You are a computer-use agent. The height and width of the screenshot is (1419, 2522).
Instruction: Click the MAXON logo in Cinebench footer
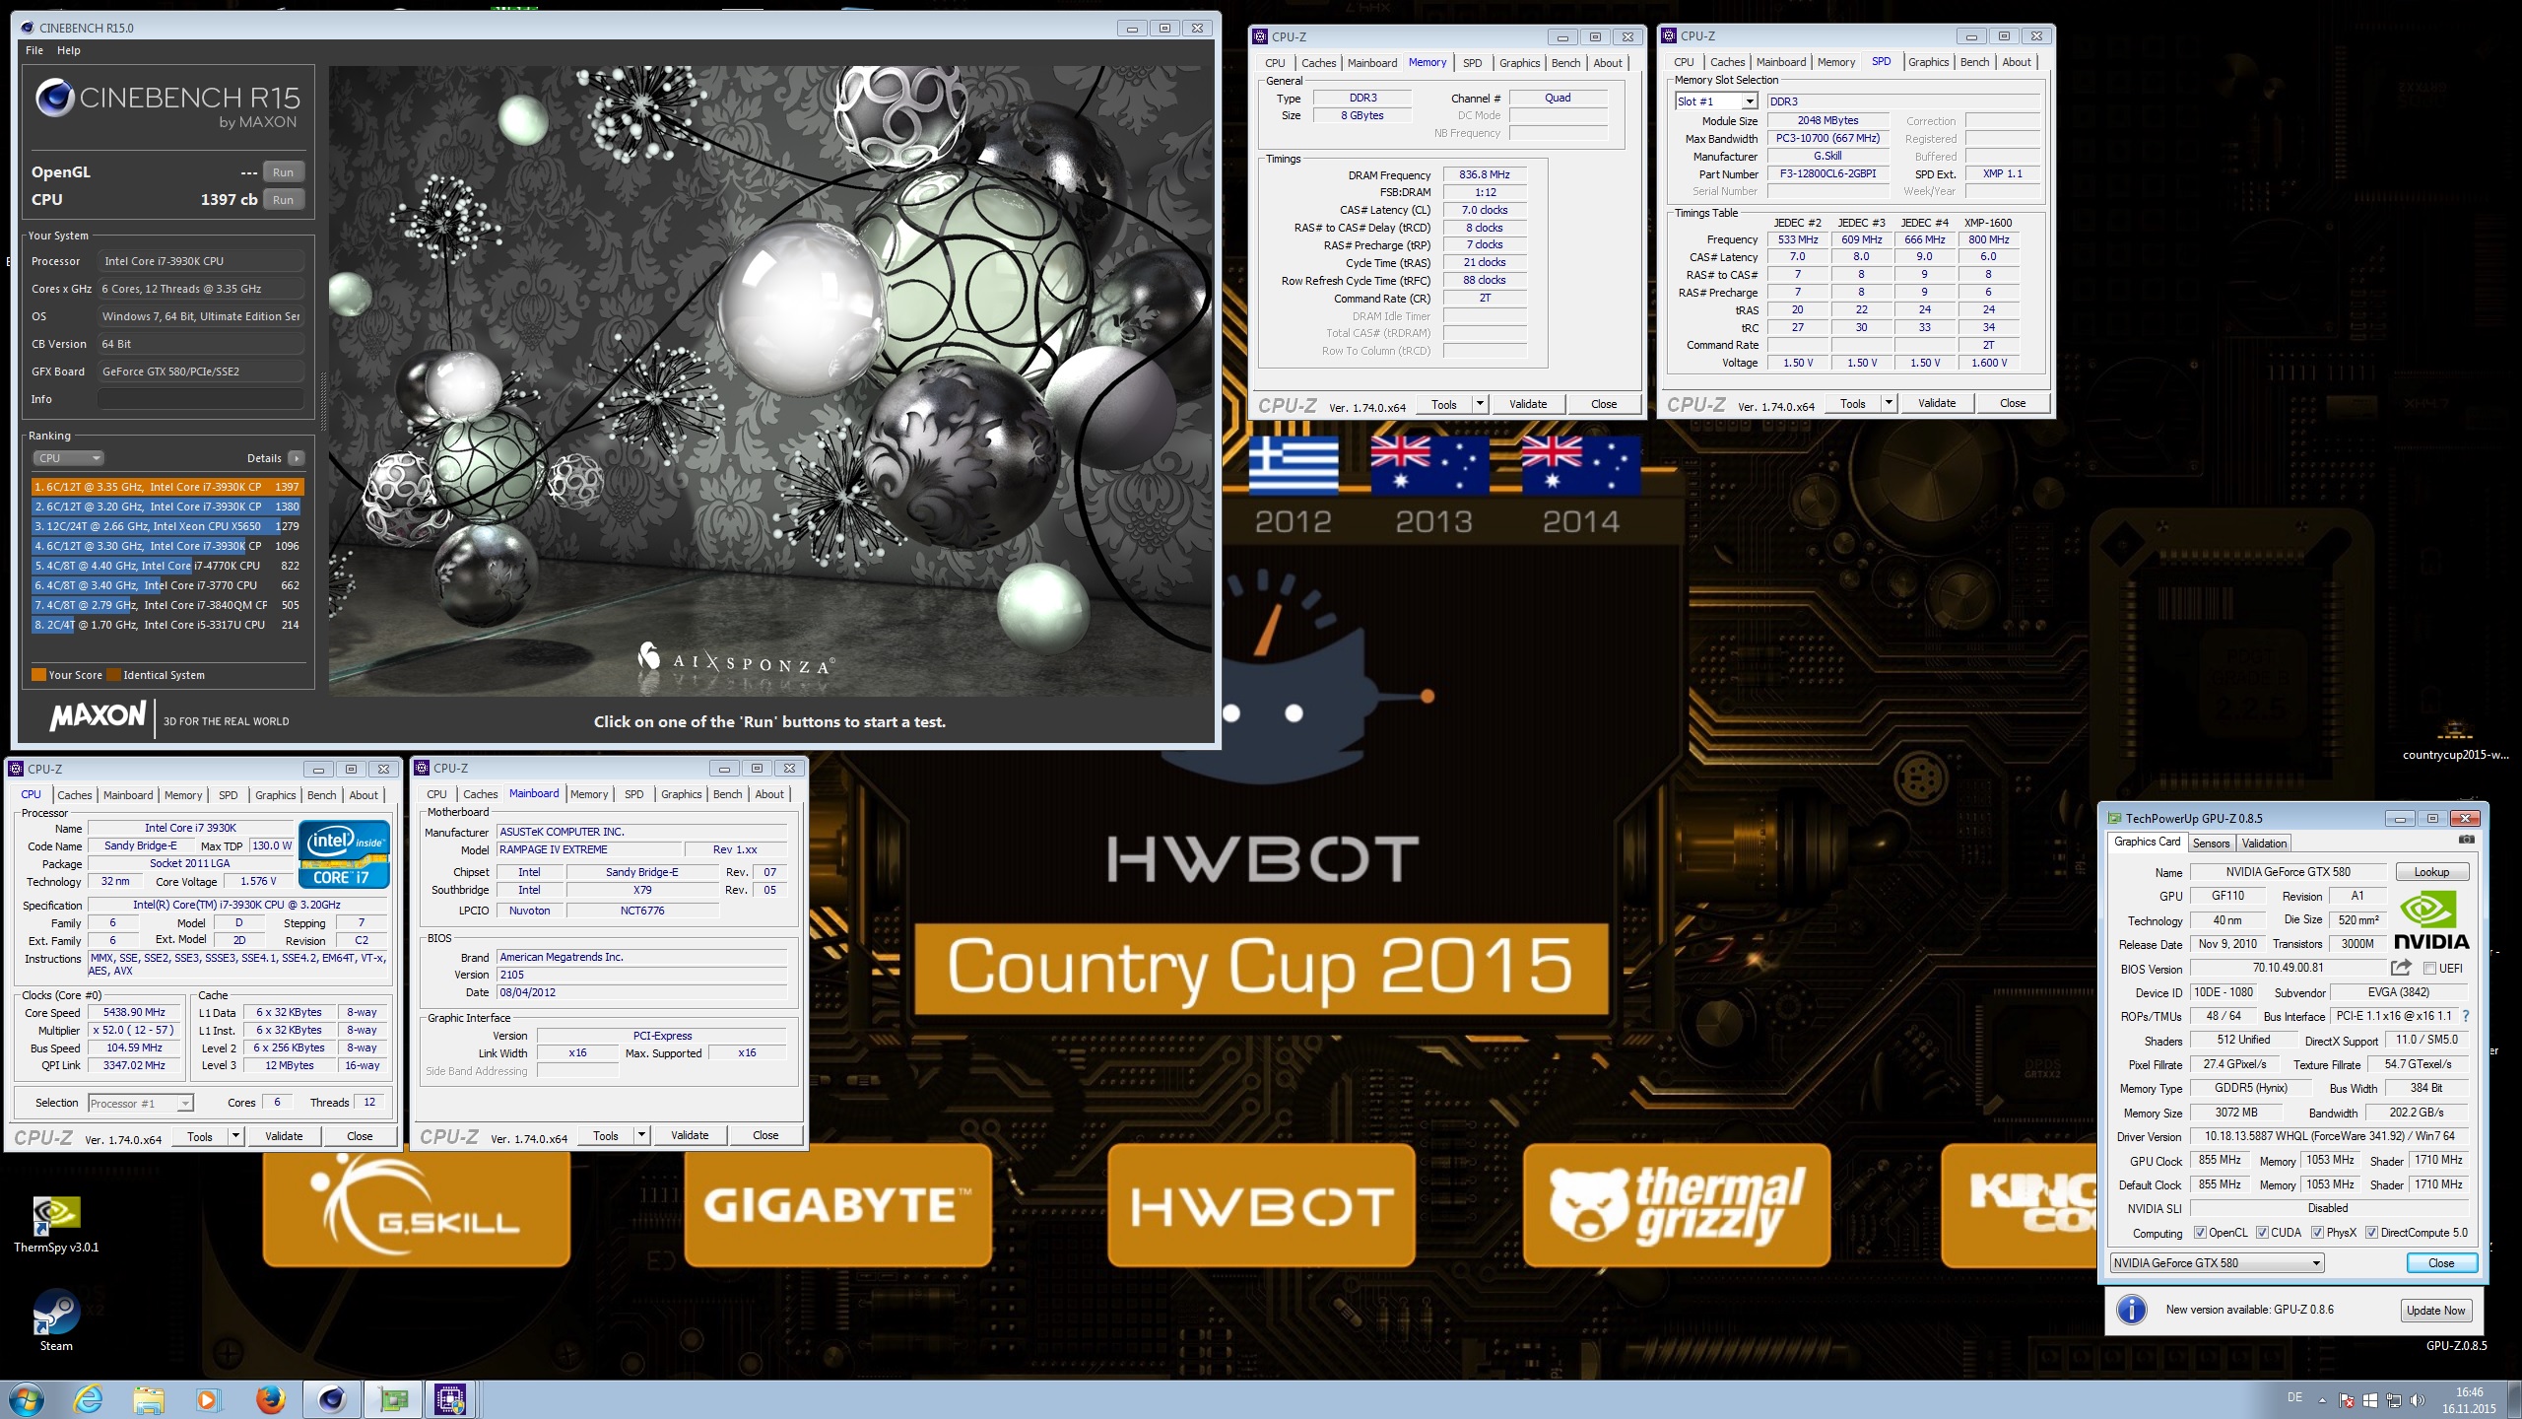pos(98,715)
